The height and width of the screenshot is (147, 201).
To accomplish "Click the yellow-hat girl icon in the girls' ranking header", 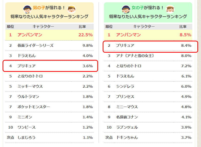I will click(x=170, y=9).
